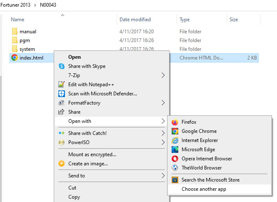
Task: Click the TheWorld Browser globe icon
Action: tap(175, 168)
